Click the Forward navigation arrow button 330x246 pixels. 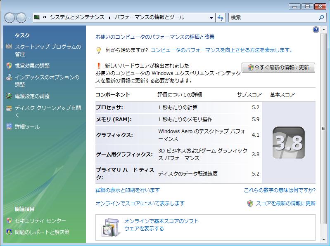21,18
